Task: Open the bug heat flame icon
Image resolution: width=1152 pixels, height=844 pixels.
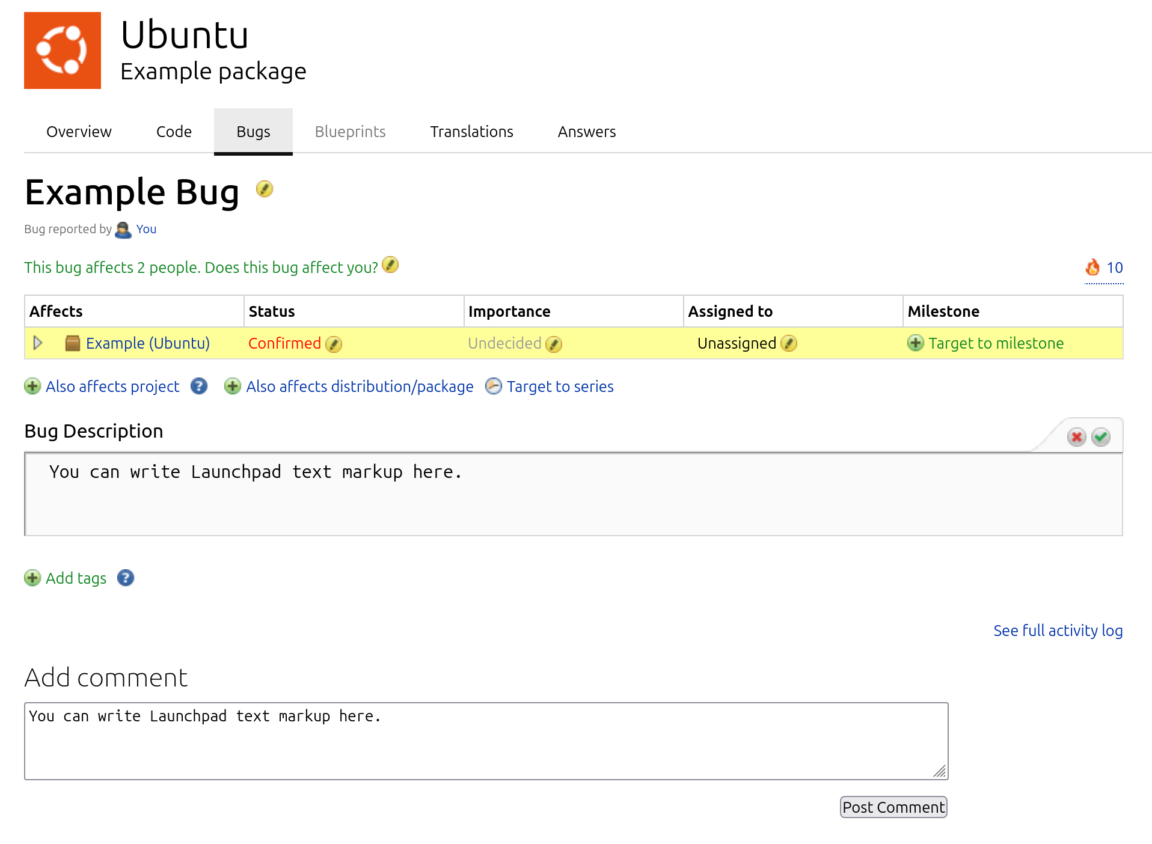Action: 1092,267
